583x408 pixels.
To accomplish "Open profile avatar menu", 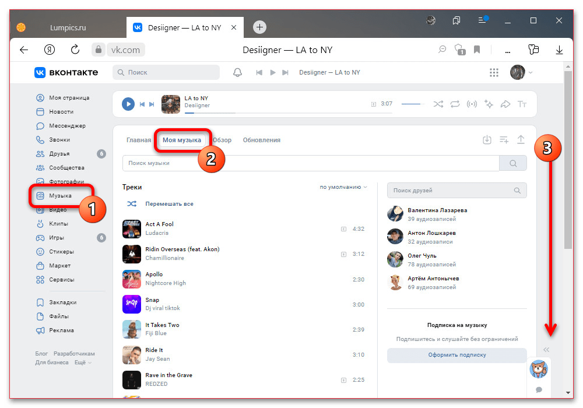I will pyautogui.click(x=521, y=72).
